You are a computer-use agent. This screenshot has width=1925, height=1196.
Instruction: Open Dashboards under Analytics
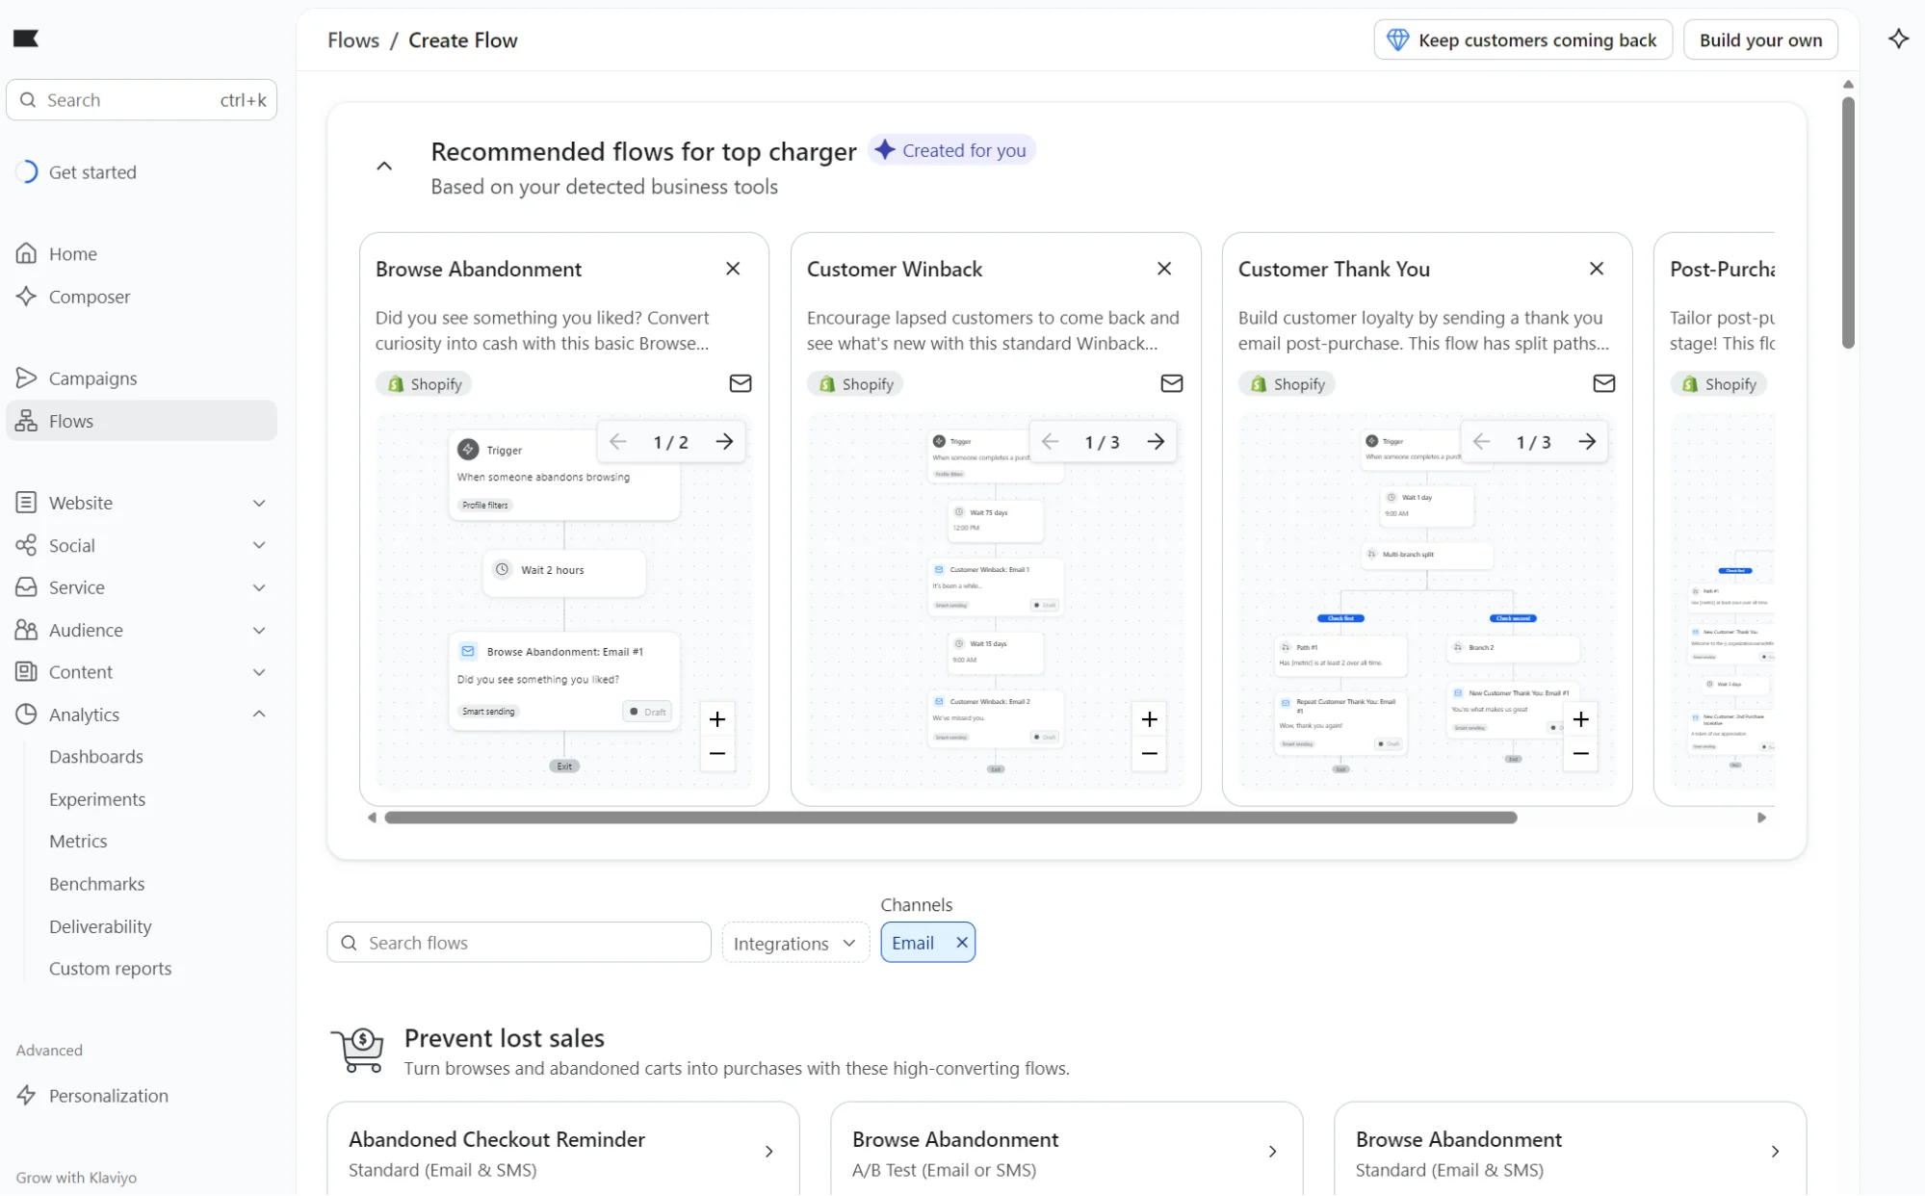(96, 757)
